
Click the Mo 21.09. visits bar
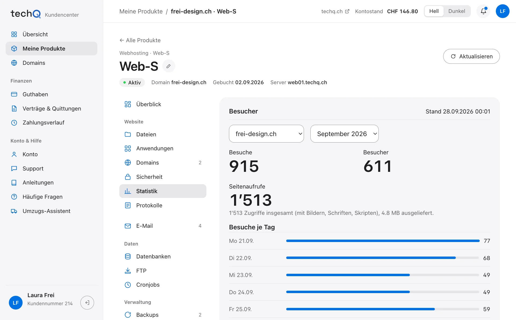click(383, 241)
